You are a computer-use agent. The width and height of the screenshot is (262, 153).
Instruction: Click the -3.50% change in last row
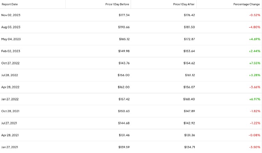click(x=255, y=147)
